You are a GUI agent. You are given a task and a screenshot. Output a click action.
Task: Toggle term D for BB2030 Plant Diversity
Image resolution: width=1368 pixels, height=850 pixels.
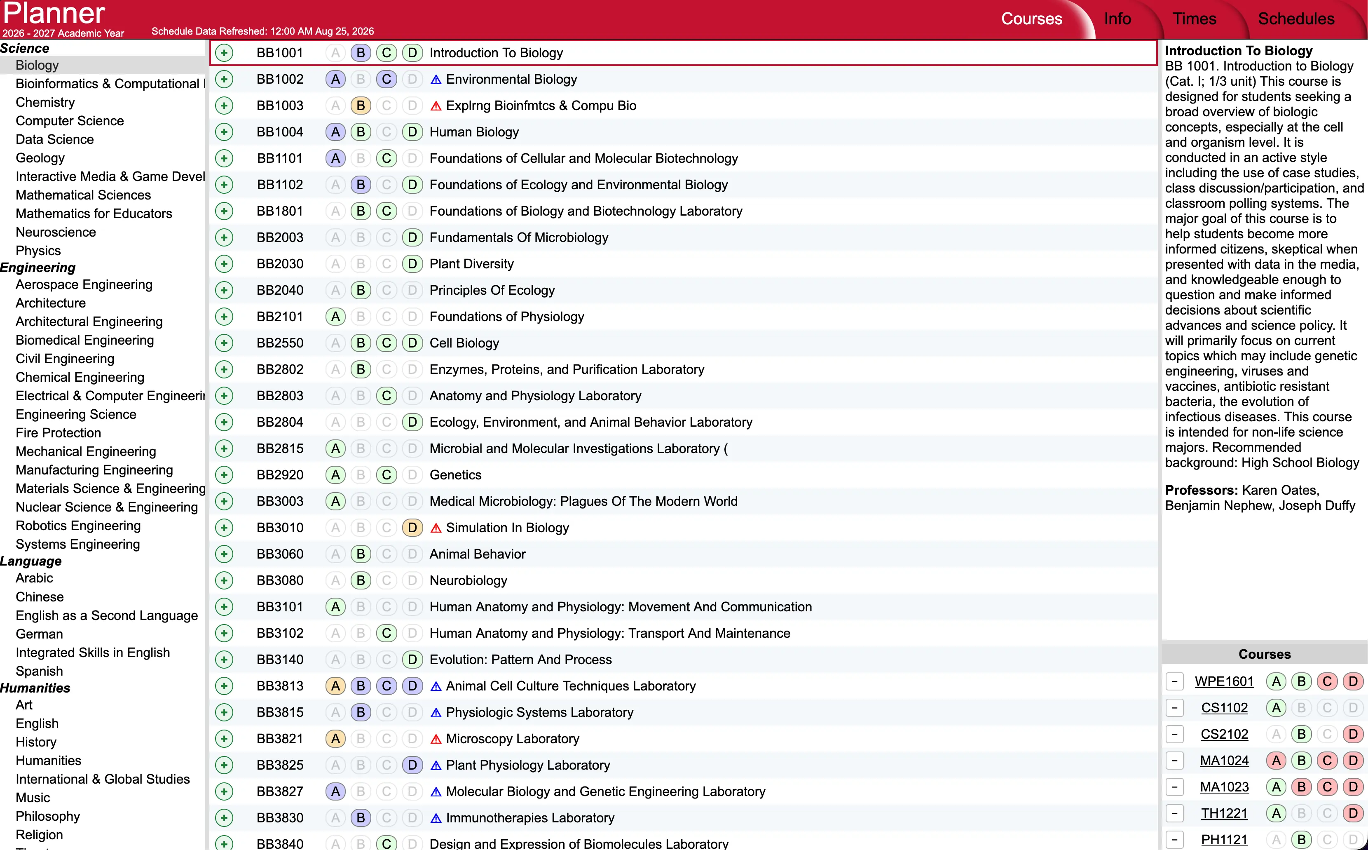point(412,264)
